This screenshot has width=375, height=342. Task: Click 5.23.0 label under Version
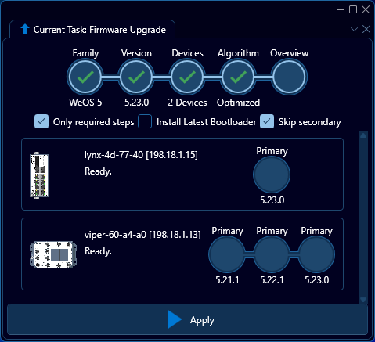136,103
